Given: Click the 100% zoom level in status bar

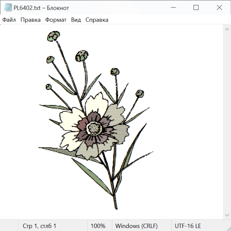Looking at the screenshot, I should (x=98, y=226).
